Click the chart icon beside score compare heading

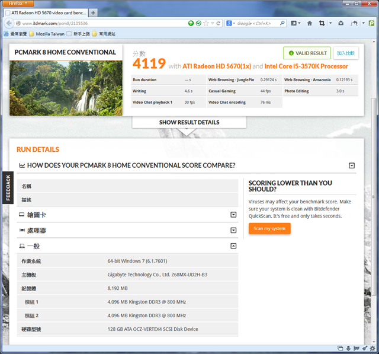pos(22,165)
